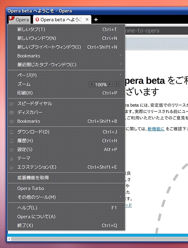Viewport: 188px width, 248px height.
Task: Click the theme droplet icon
Action: 11,158
